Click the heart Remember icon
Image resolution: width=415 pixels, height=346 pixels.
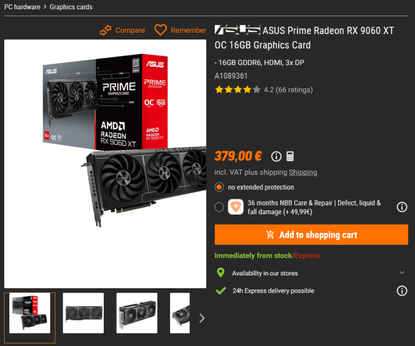click(x=160, y=30)
